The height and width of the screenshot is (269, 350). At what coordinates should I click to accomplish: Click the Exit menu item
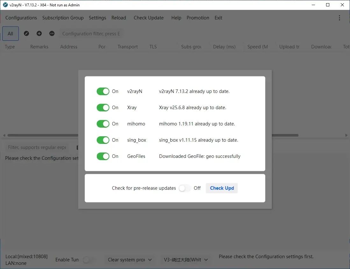tap(218, 18)
